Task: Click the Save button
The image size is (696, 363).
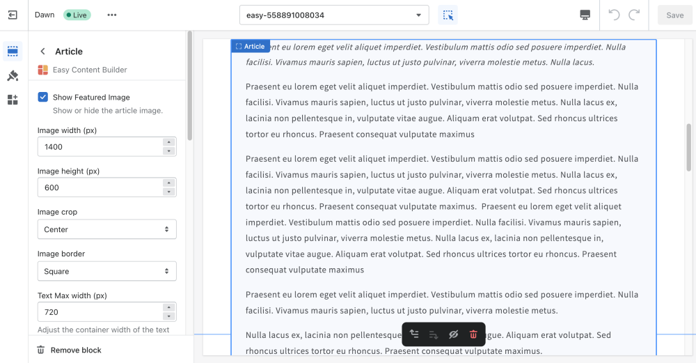Action: point(674,15)
